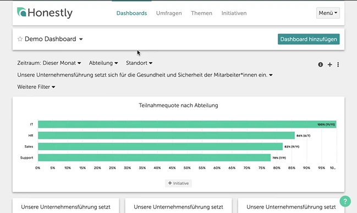Click the HR participation bar

click(x=166, y=135)
